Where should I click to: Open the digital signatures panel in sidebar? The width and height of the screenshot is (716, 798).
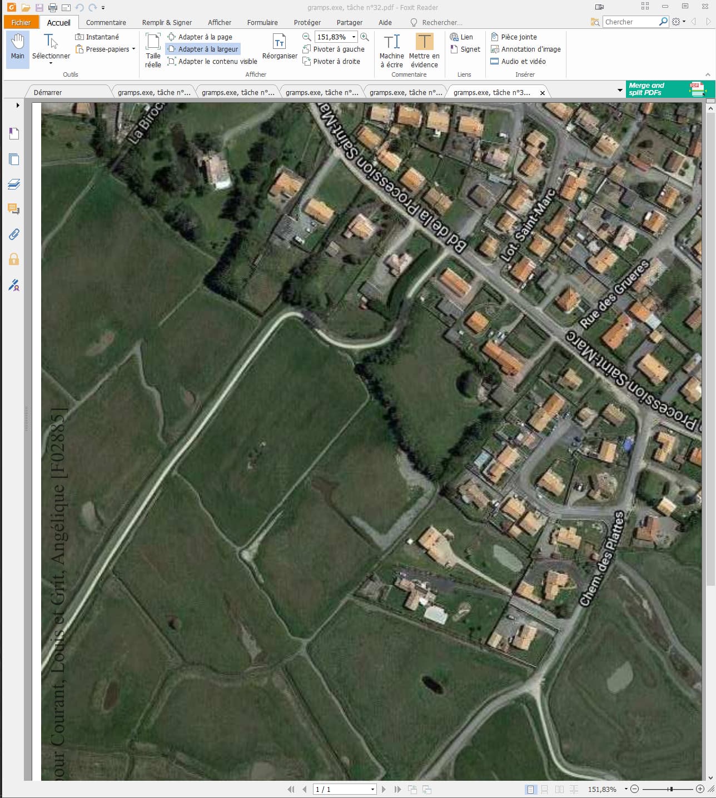[14, 286]
